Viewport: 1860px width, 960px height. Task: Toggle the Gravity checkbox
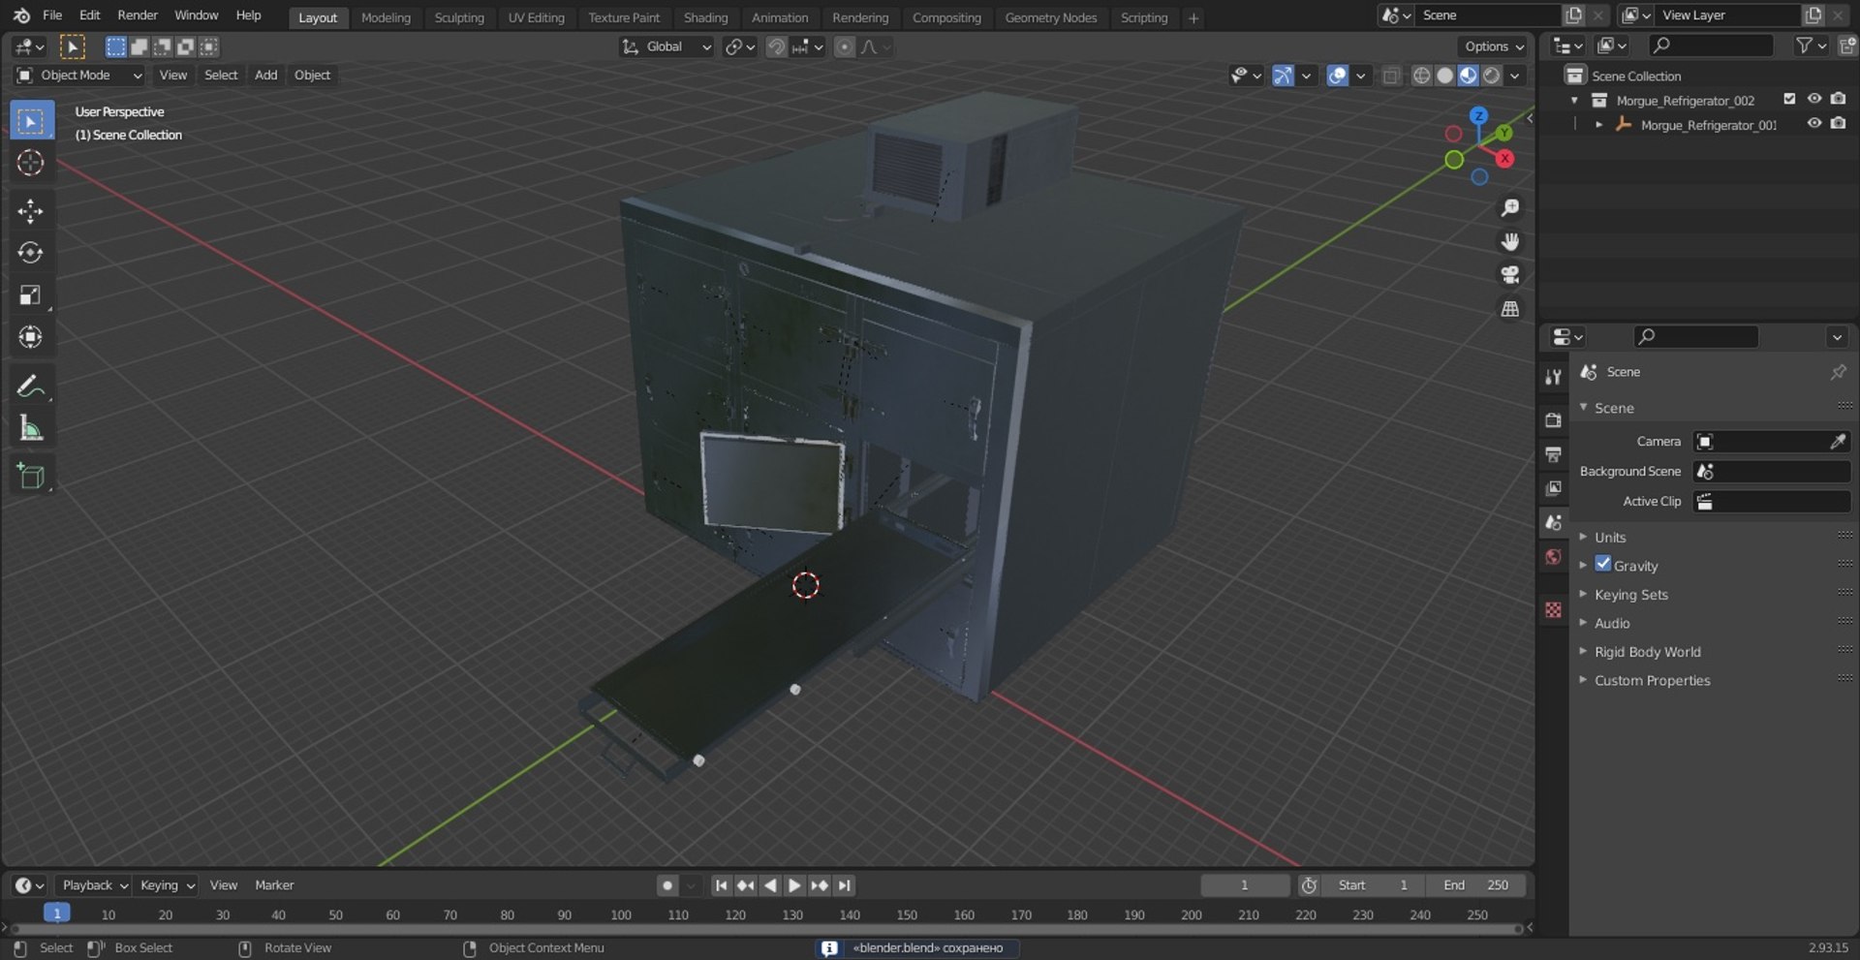pos(1603,564)
